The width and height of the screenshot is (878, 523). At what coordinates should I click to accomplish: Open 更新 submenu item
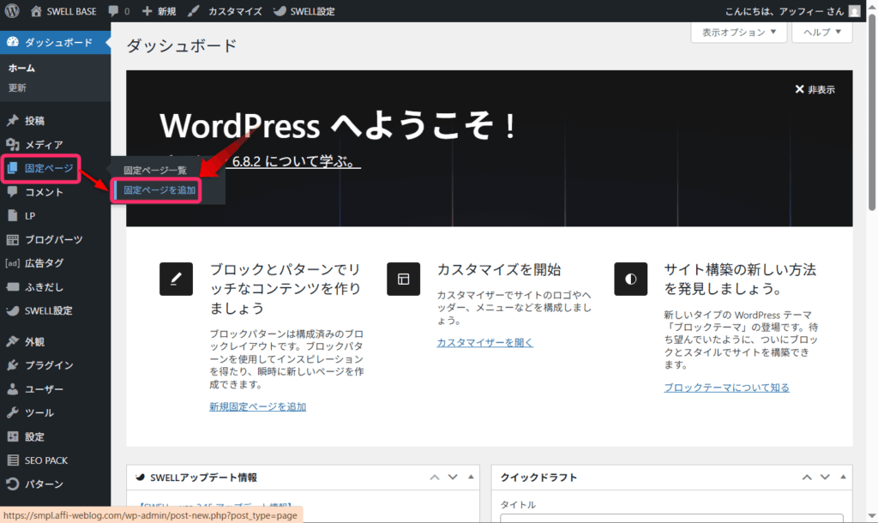tap(17, 88)
